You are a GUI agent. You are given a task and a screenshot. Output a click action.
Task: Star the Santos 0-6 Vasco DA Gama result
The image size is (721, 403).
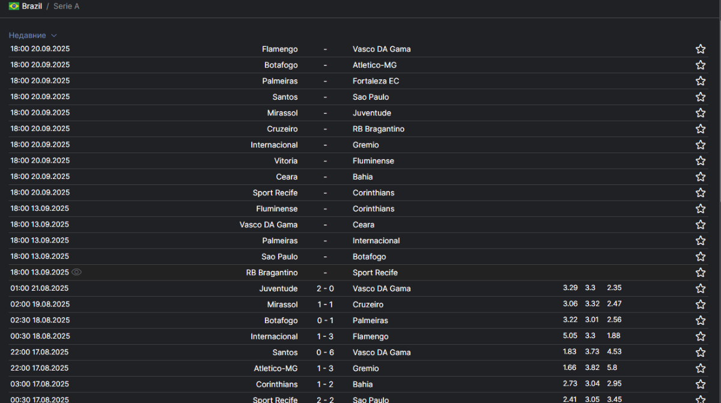click(700, 353)
